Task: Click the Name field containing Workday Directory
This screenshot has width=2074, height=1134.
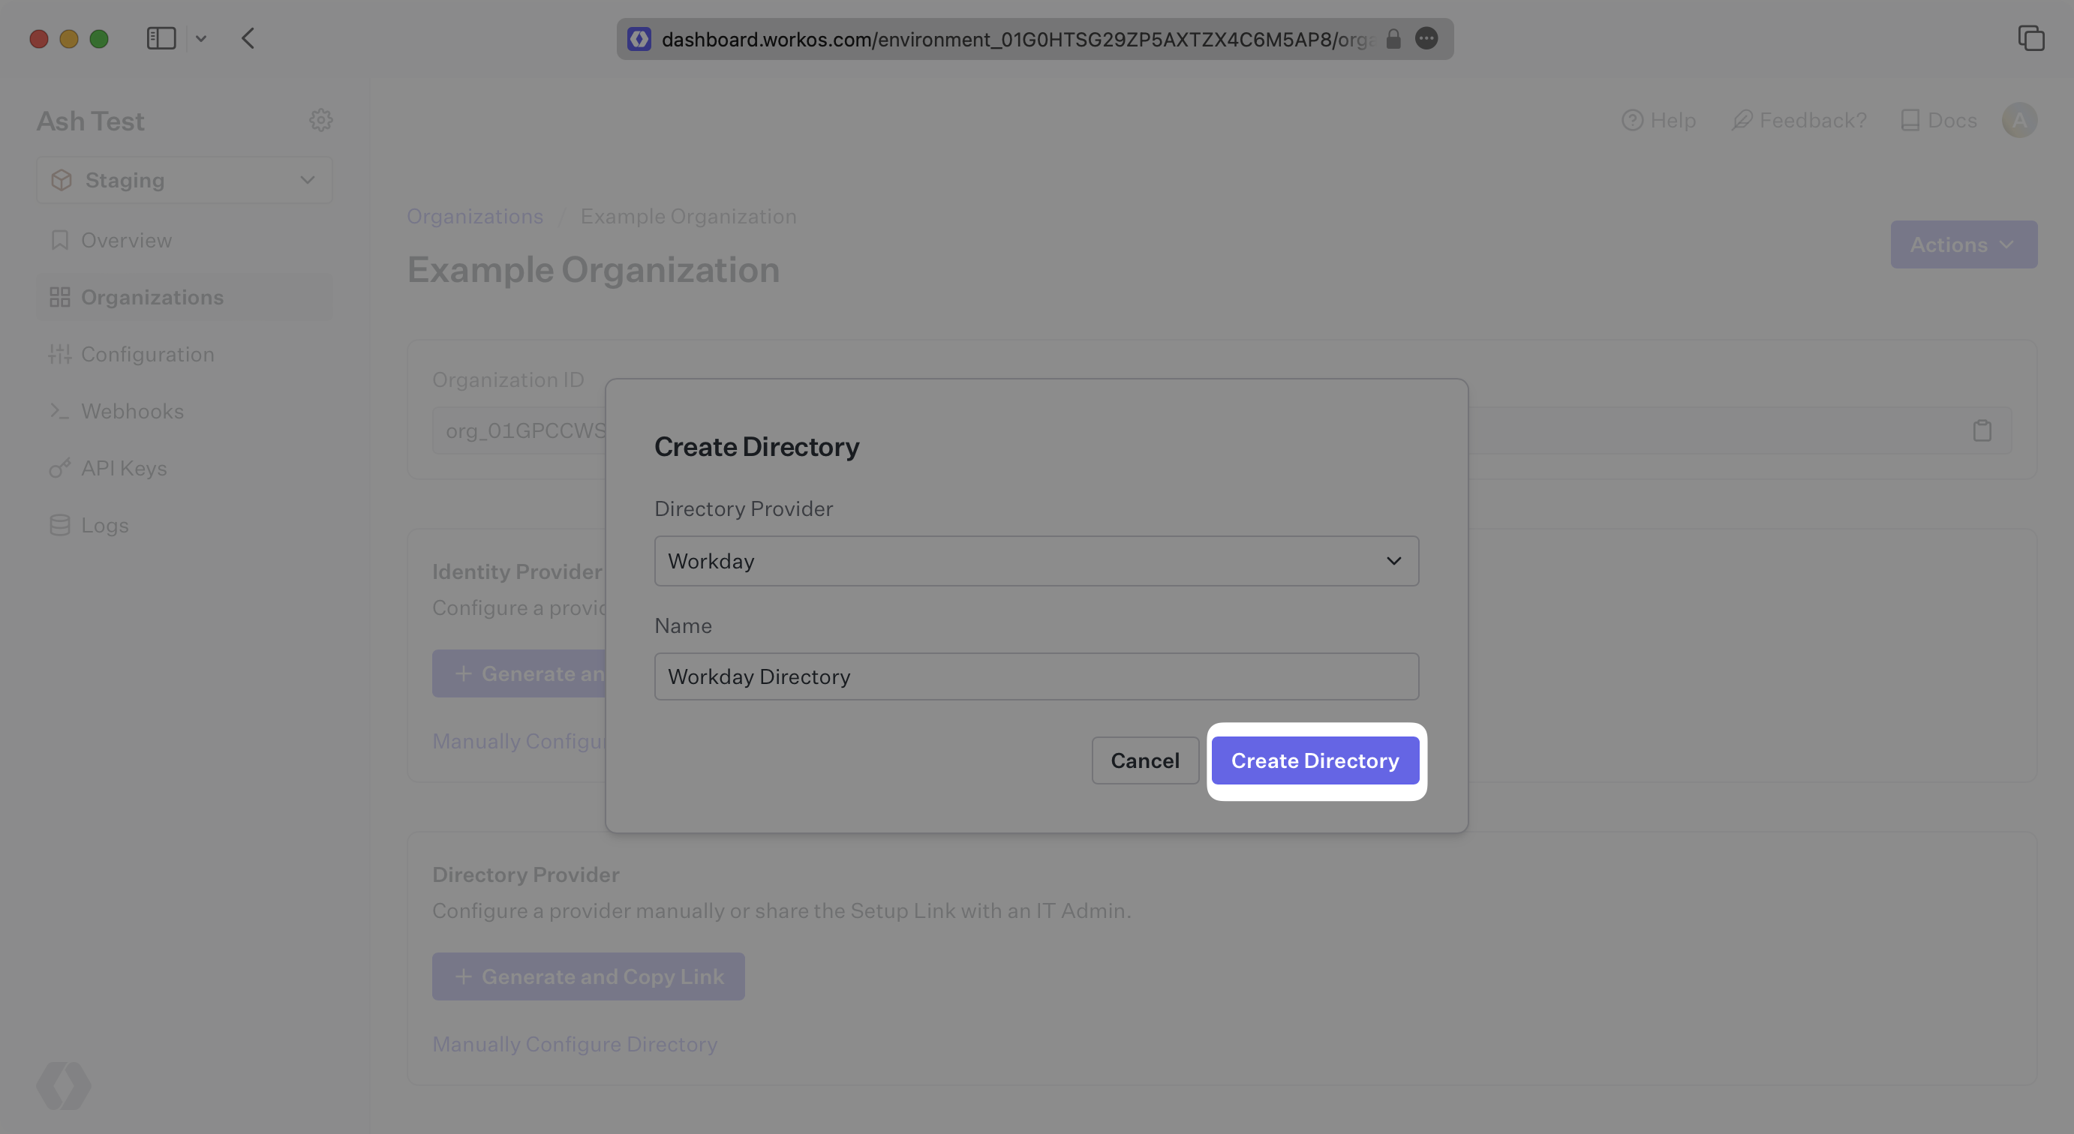Action: [1036, 676]
